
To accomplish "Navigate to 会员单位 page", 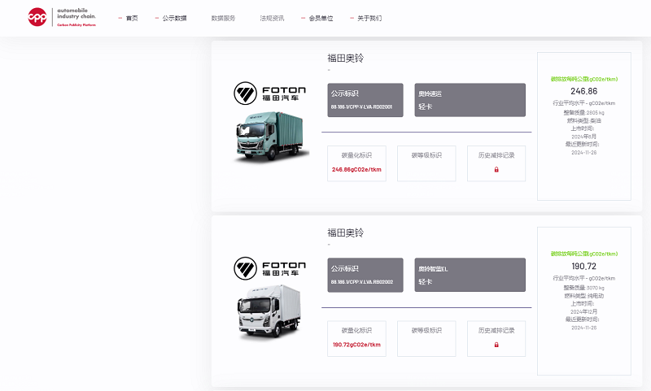I will coord(321,18).
